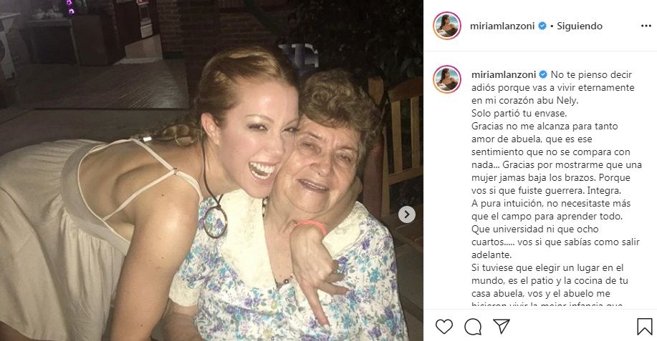Click the verified badge in the post header
The width and height of the screenshot is (657, 341).
(542, 26)
